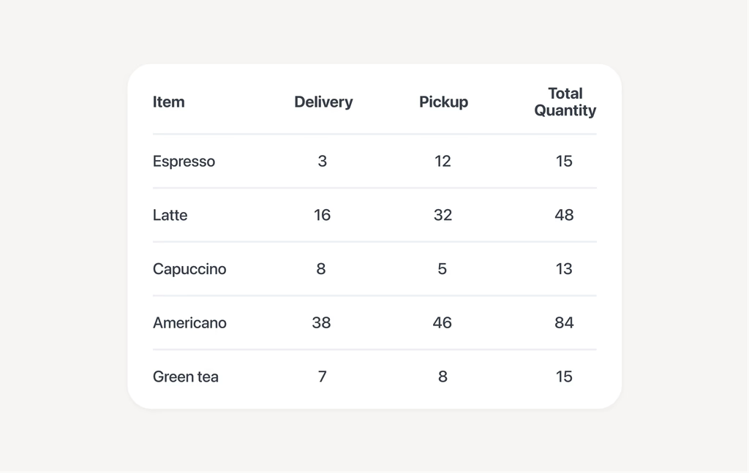
Task: Select the Americano row label
Action: tap(189, 323)
